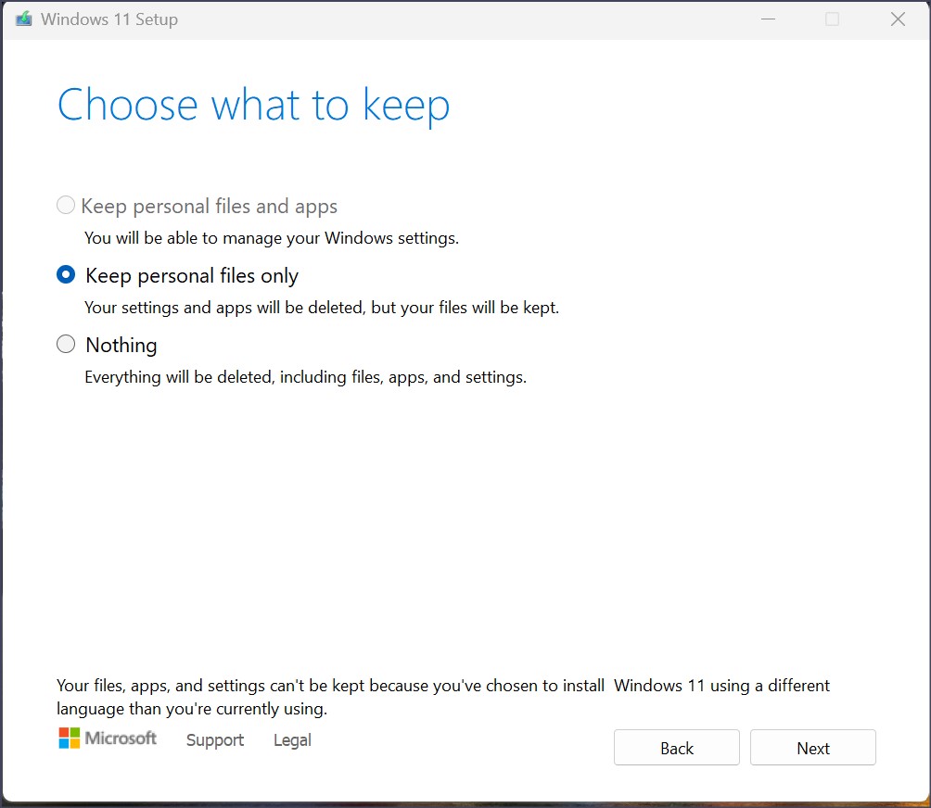Click the notice about installing a different language
Screen dimensions: 931x808
(443, 697)
